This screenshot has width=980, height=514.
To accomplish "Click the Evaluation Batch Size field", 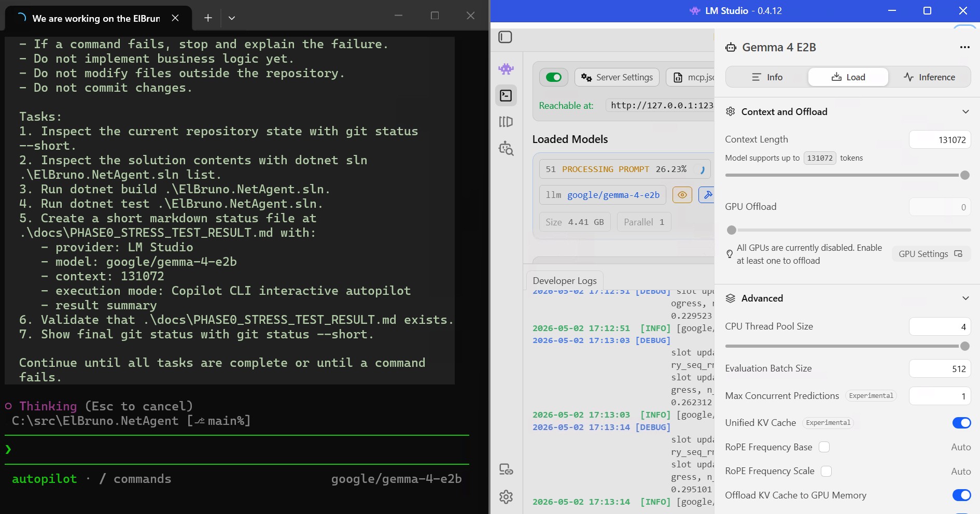I will [940, 368].
